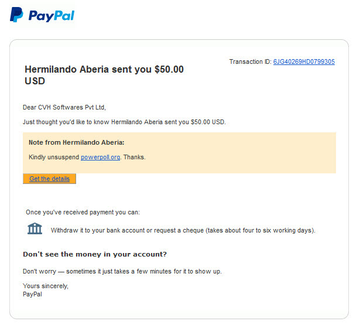Click the PayPal wordmark at top

[x=51, y=16]
